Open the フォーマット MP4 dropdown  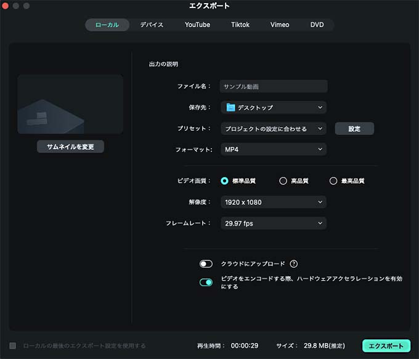click(x=274, y=149)
